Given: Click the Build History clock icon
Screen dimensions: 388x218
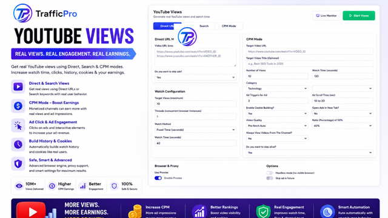Looking at the screenshot, I should [18, 144].
